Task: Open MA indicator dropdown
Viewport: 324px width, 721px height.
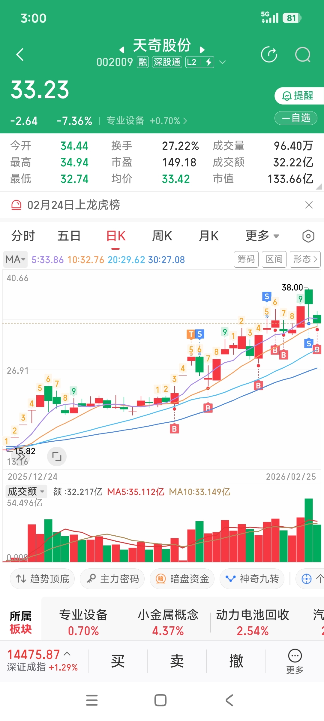Action: point(15,259)
